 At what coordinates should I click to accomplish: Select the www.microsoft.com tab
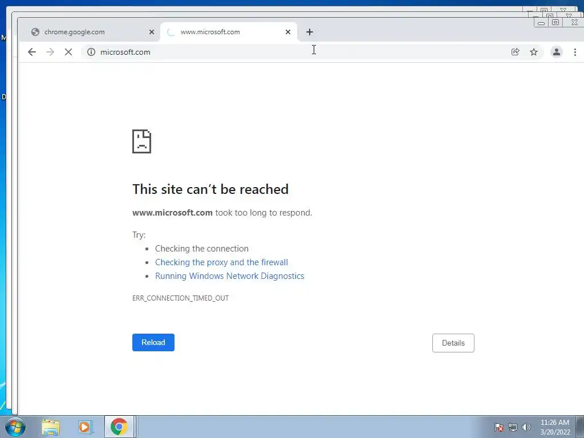pyautogui.click(x=229, y=32)
